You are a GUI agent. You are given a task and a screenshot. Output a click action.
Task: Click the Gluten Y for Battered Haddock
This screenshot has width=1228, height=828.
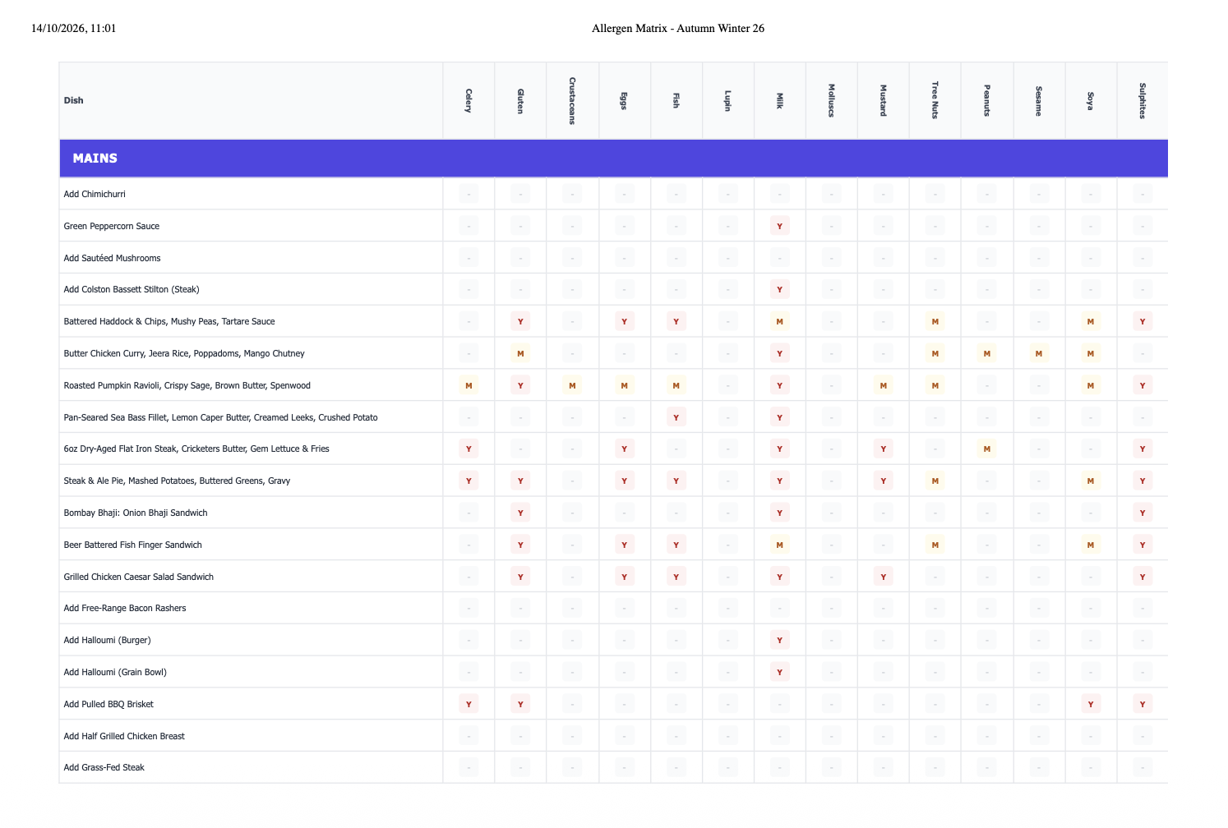pyautogui.click(x=520, y=321)
